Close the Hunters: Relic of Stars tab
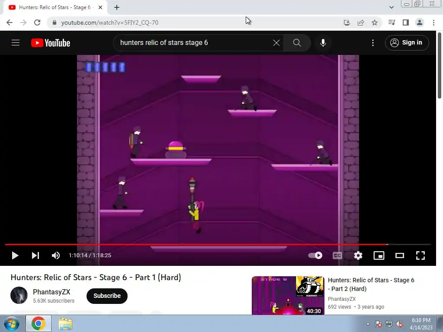Screen dimensions: 443x332 click(100, 8)
